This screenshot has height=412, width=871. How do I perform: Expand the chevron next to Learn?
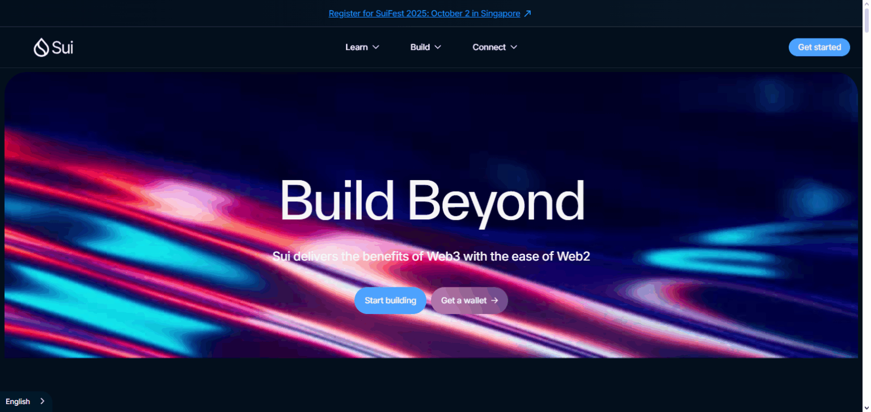375,47
